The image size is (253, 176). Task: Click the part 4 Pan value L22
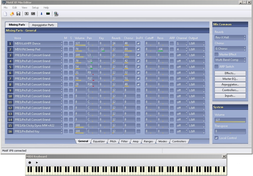pyautogui.click(x=92, y=61)
